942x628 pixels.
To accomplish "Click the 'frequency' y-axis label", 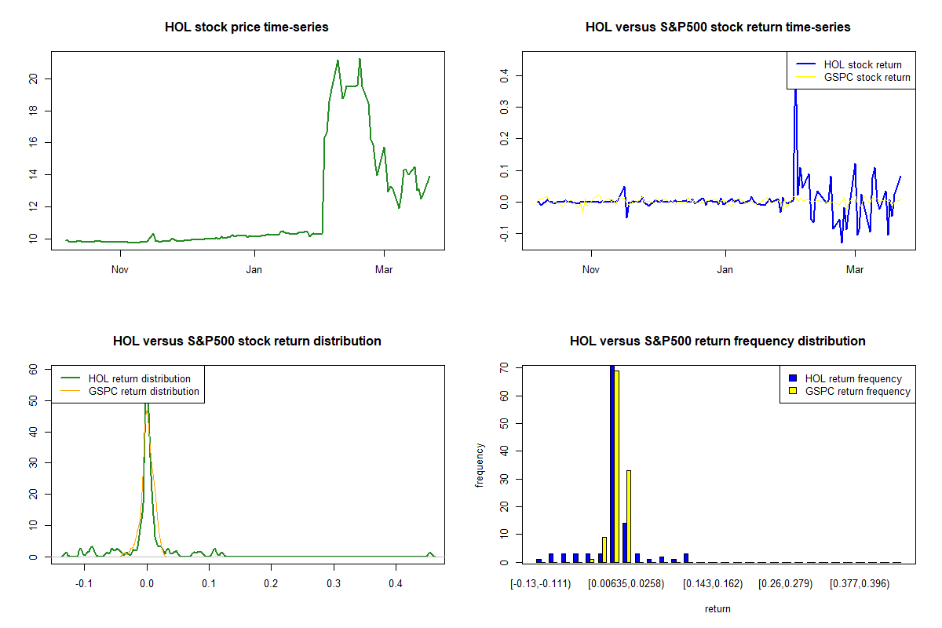I will tap(480, 466).
